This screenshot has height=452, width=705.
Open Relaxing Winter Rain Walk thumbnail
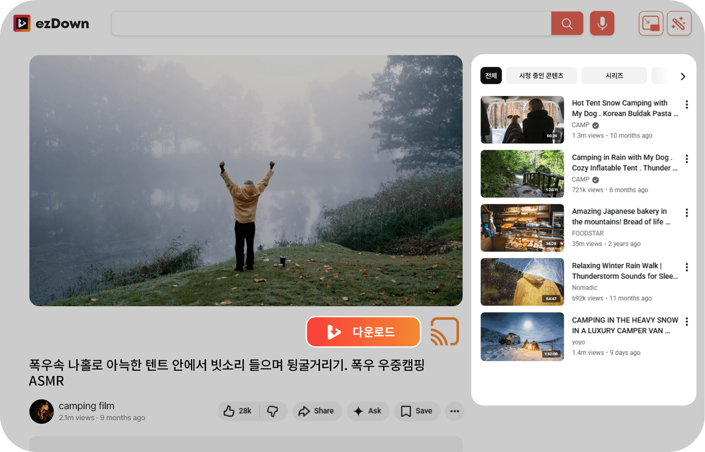522,282
